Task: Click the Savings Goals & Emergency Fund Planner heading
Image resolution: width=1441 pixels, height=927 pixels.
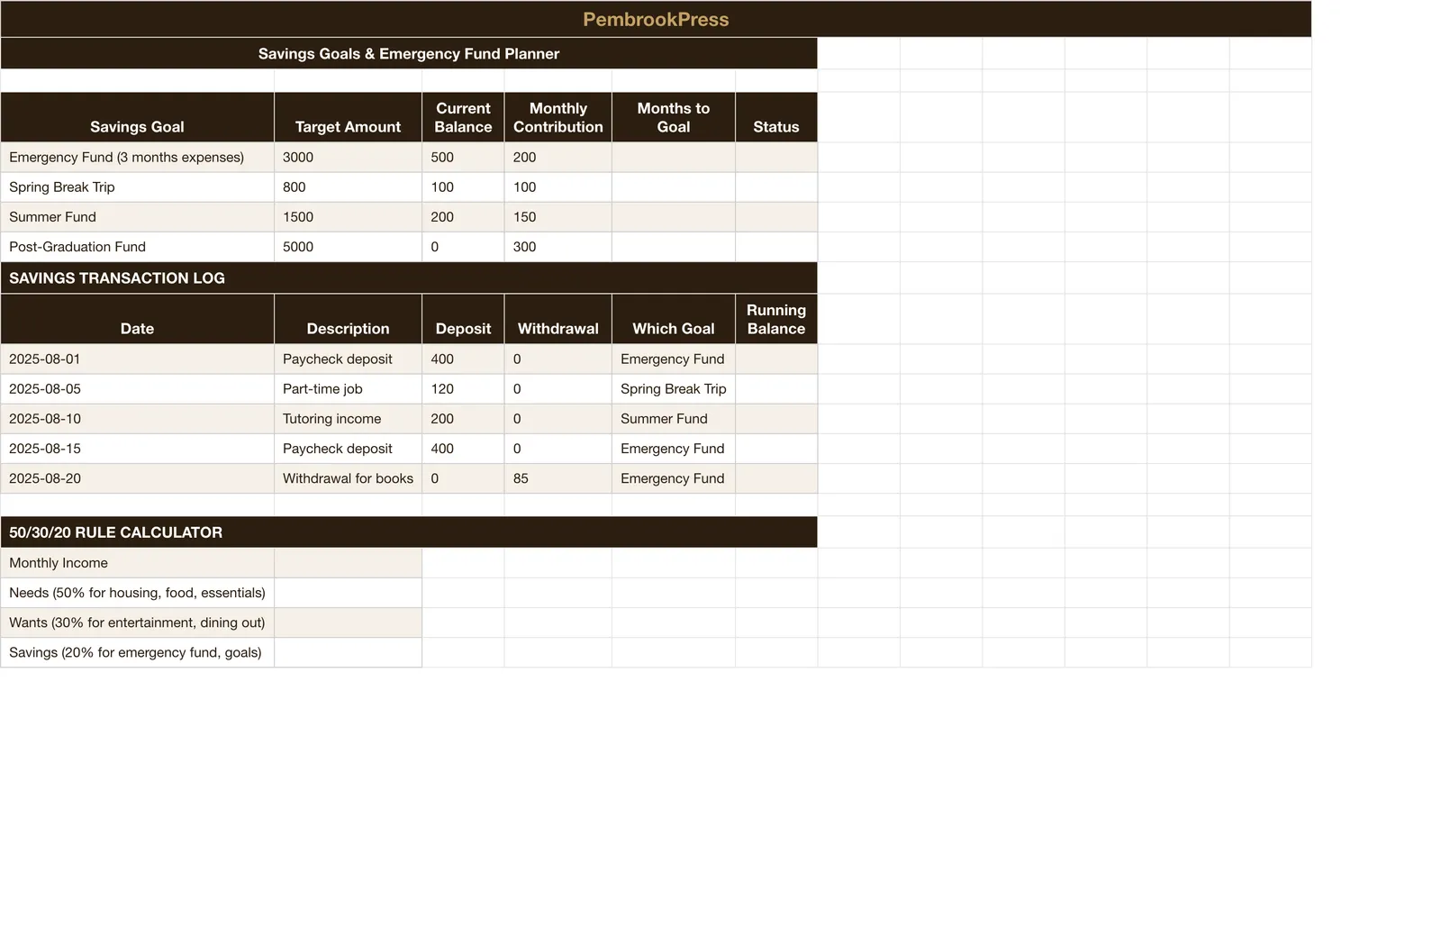Action: coord(409,53)
